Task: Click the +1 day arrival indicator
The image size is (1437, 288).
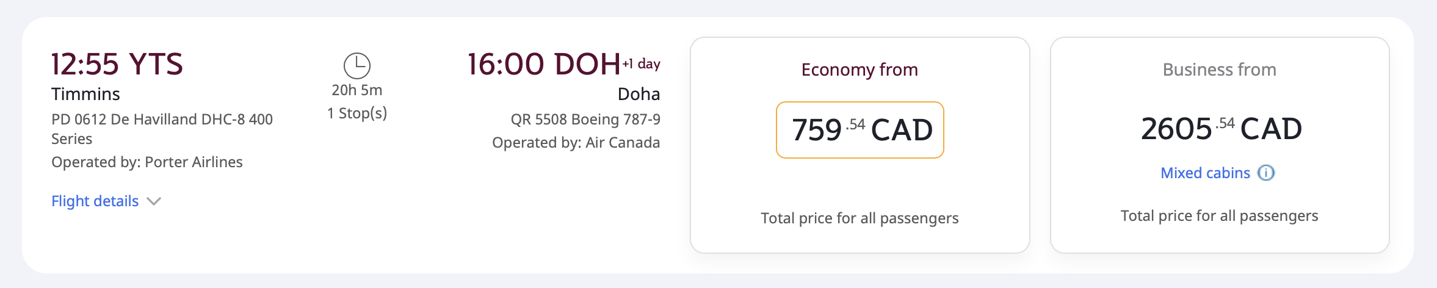Action: coord(642,63)
